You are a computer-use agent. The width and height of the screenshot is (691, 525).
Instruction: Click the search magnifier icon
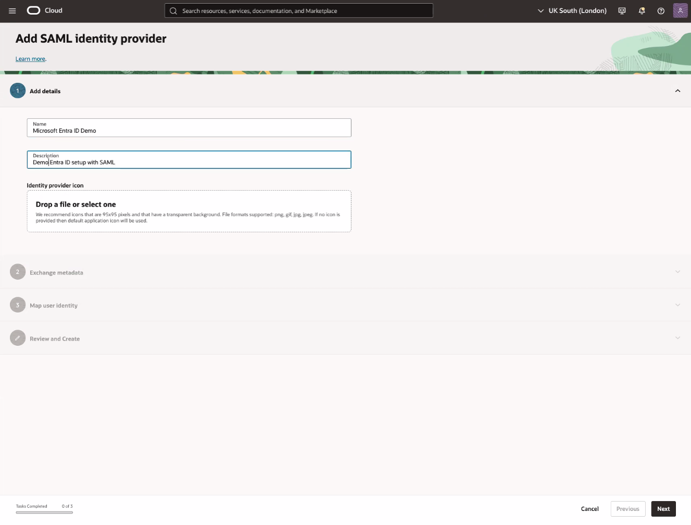click(173, 10)
